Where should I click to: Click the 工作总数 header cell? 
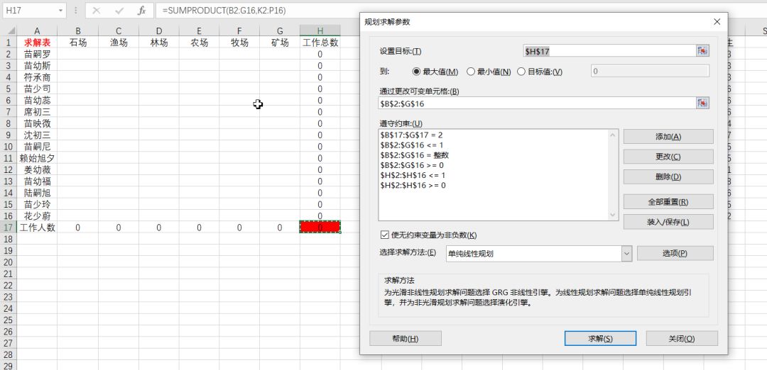320,43
